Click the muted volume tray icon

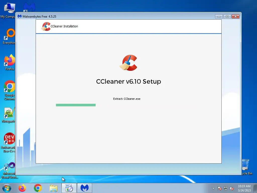pos(232,188)
